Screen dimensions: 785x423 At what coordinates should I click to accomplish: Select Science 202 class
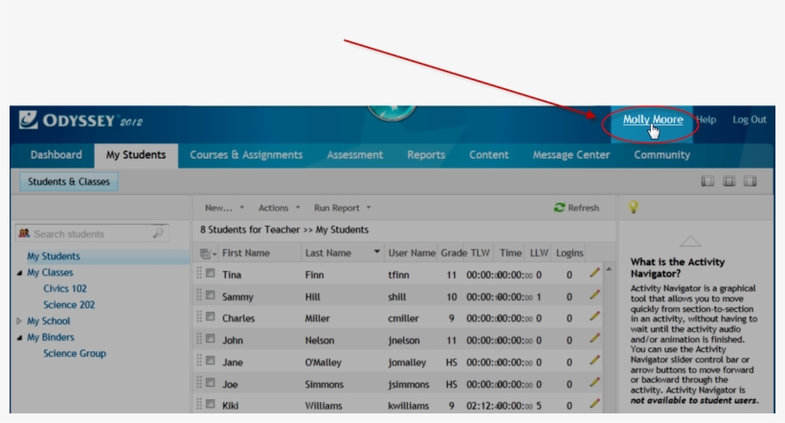69,304
